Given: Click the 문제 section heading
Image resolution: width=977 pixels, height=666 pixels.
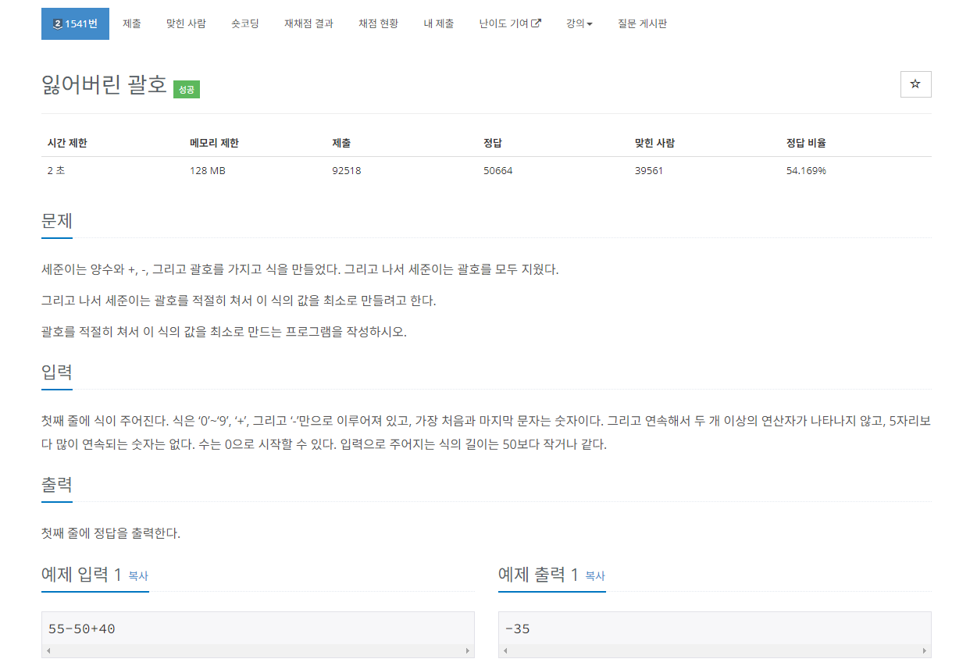Looking at the screenshot, I should tap(57, 220).
